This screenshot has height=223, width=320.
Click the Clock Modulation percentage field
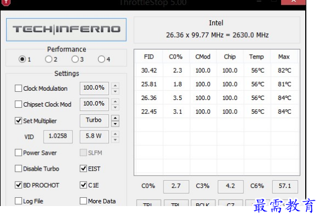click(x=94, y=88)
